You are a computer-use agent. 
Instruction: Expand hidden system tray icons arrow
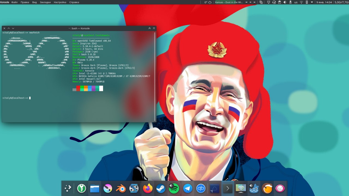tap(312, 2)
